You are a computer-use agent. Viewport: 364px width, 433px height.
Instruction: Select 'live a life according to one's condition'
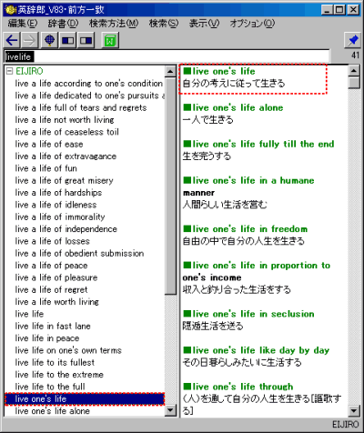point(89,84)
